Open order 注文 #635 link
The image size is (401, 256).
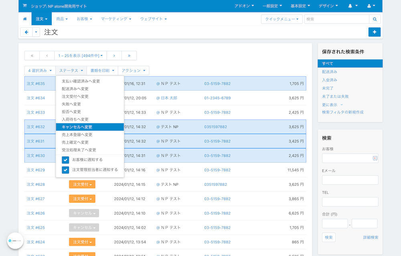coord(36,84)
